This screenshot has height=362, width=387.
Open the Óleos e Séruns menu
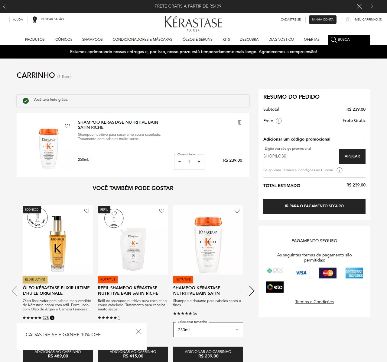tap(197, 40)
